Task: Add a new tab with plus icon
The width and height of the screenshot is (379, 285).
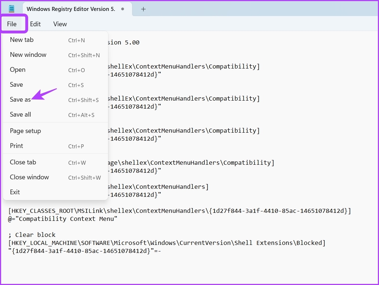Action: [143, 9]
